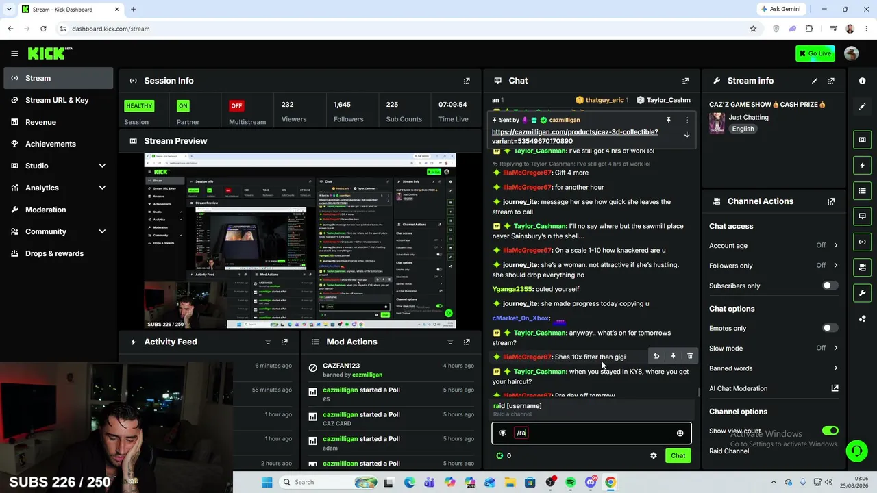Screen dimensions: 877x493
Task: Go to Stream URL & Key
Action: pos(58,100)
